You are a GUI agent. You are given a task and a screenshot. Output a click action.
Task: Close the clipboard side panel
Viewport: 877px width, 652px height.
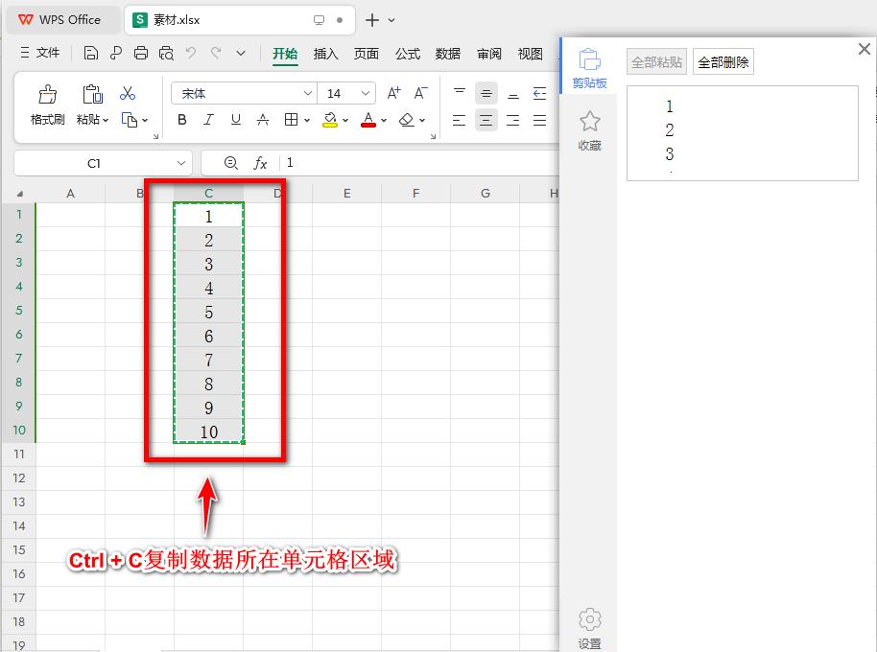865,49
